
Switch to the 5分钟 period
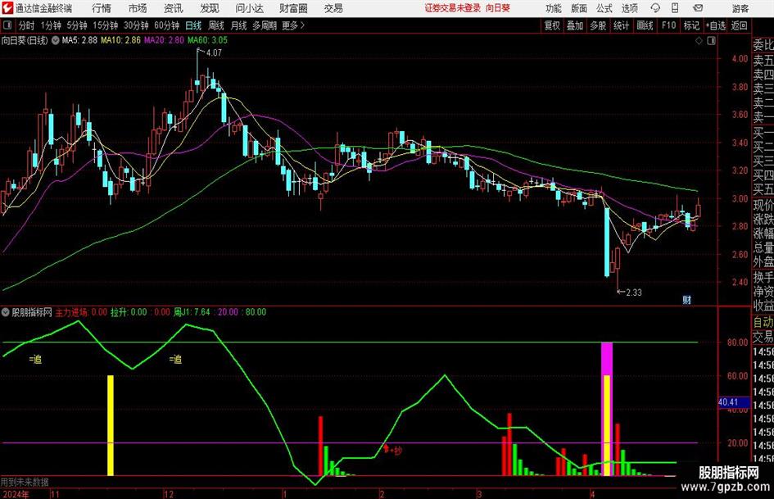click(77, 25)
